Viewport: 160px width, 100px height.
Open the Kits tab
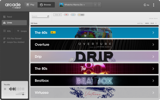[7, 31]
